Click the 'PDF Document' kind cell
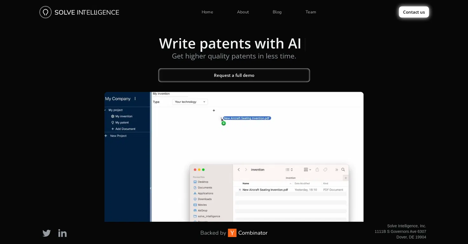Screen dimensions: 468x244 333,190
